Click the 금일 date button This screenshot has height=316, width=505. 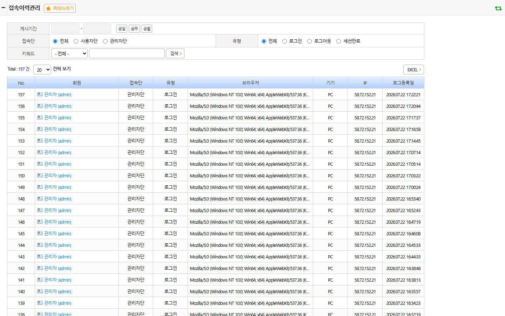[x=122, y=29]
